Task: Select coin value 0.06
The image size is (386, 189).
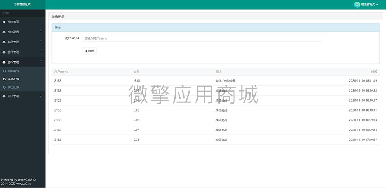Action: click(x=136, y=120)
